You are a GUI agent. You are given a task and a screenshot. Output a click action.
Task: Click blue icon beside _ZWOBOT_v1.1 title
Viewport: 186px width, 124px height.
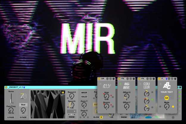(24, 87)
